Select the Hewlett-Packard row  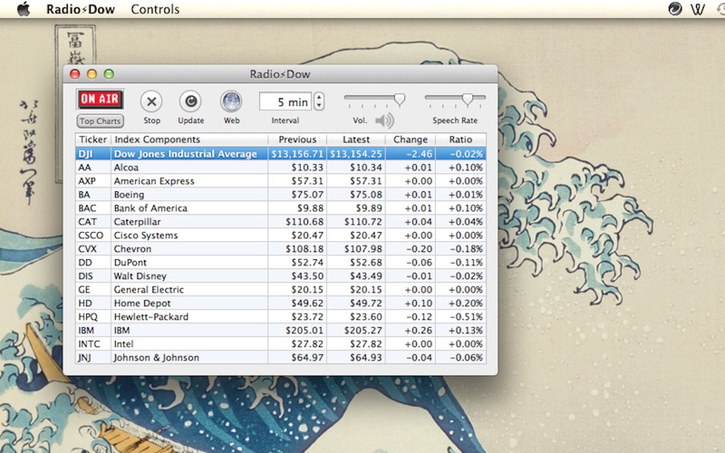[x=281, y=317]
